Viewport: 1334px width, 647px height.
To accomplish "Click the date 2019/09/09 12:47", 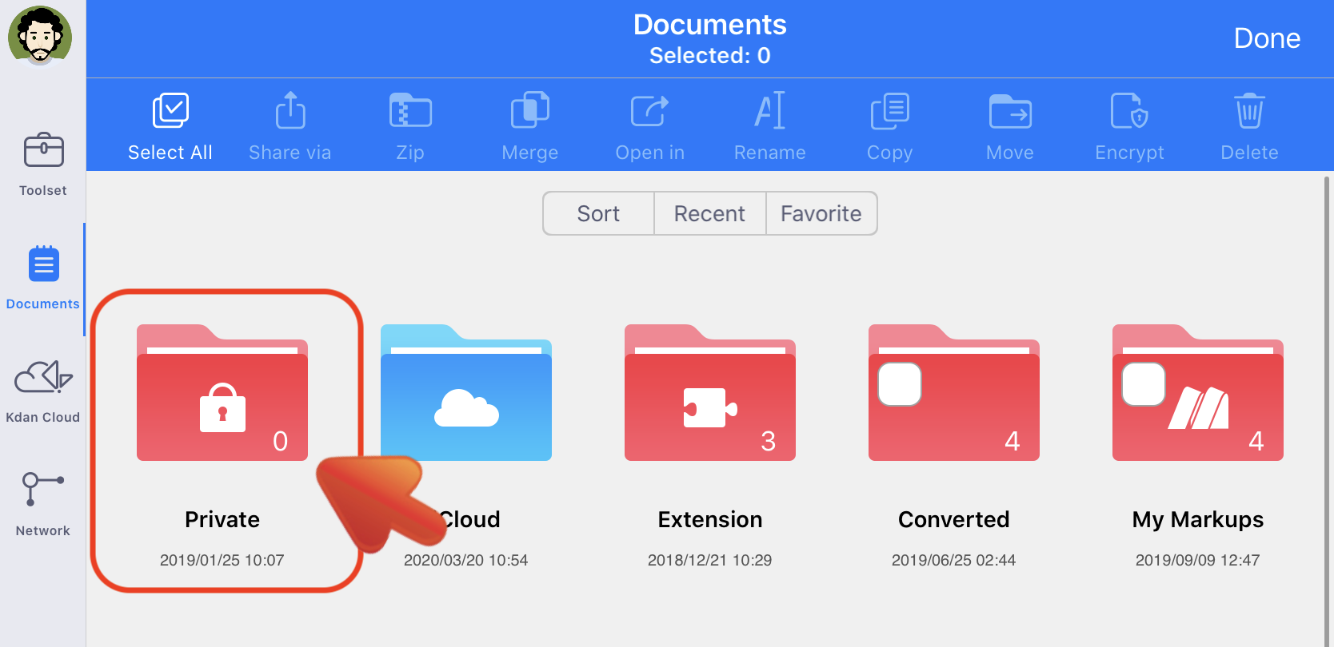I will click(1198, 560).
